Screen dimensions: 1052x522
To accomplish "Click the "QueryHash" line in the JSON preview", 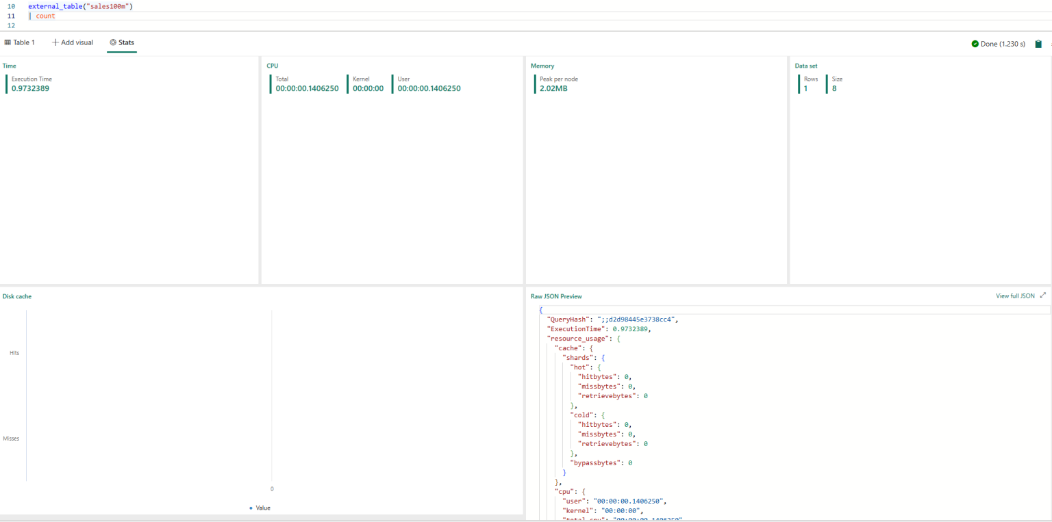I will click(x=612, y=319).
